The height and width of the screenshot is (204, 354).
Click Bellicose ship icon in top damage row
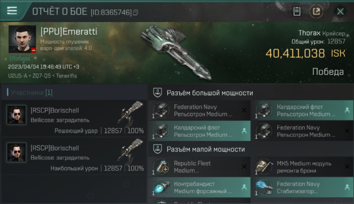point(130,151)
